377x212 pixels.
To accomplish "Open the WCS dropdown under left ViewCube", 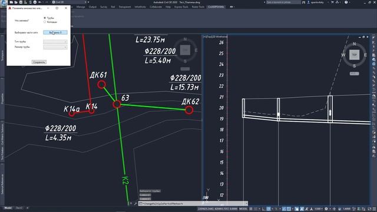I will pos(185,69).
